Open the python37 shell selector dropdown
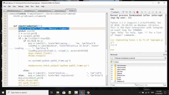The image size is (169, 95). tap(115, 12)
